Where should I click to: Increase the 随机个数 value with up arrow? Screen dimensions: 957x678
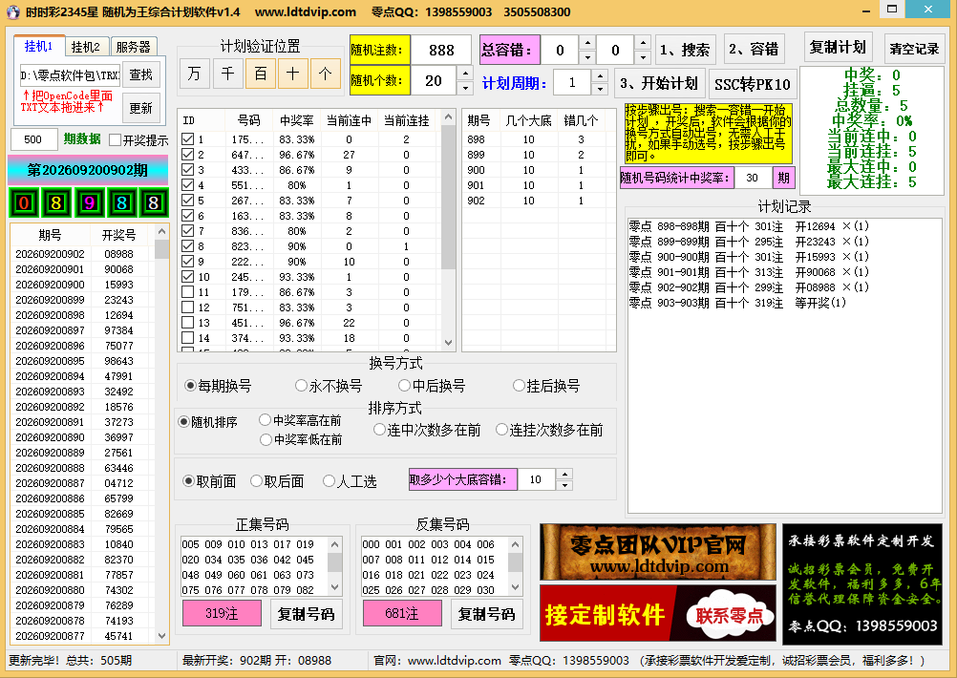click(465, 74)
